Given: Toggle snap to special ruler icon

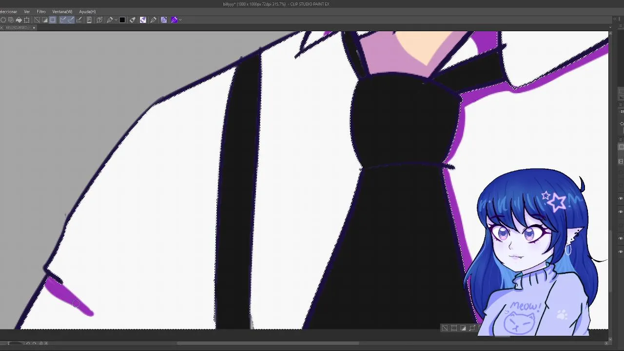Looking at the screenshot, I should (71, 20).
